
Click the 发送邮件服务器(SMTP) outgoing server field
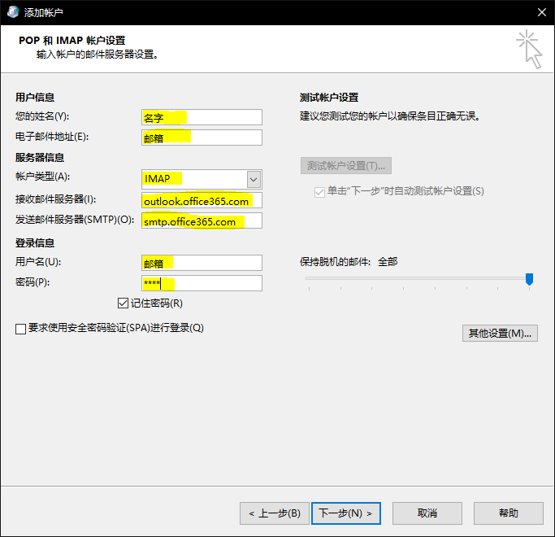202,220
